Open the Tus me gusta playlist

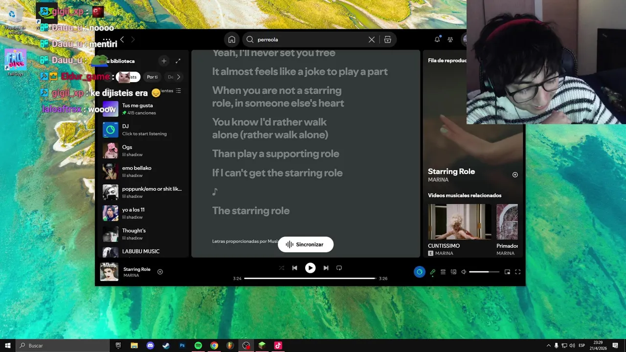(x=143, y=109)
